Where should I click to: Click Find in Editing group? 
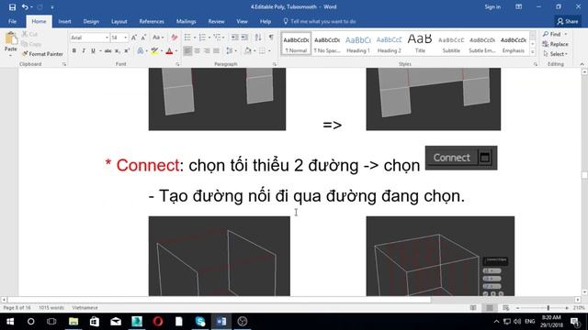[555, 34]
